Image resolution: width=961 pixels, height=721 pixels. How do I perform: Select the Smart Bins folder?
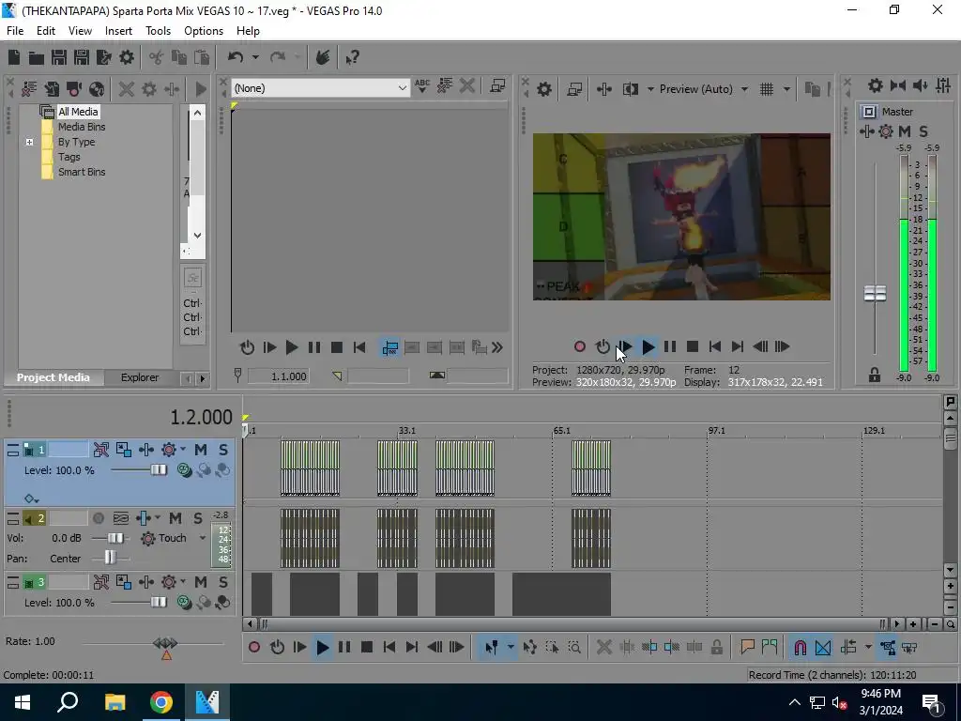[82, 173]
